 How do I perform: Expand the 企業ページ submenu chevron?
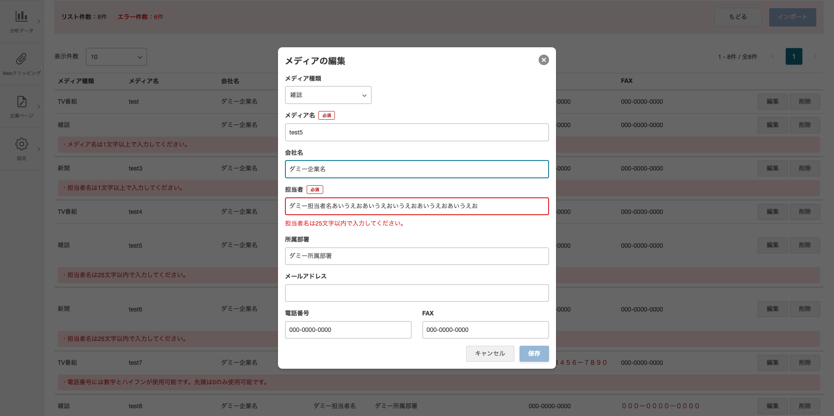(39, 106)
